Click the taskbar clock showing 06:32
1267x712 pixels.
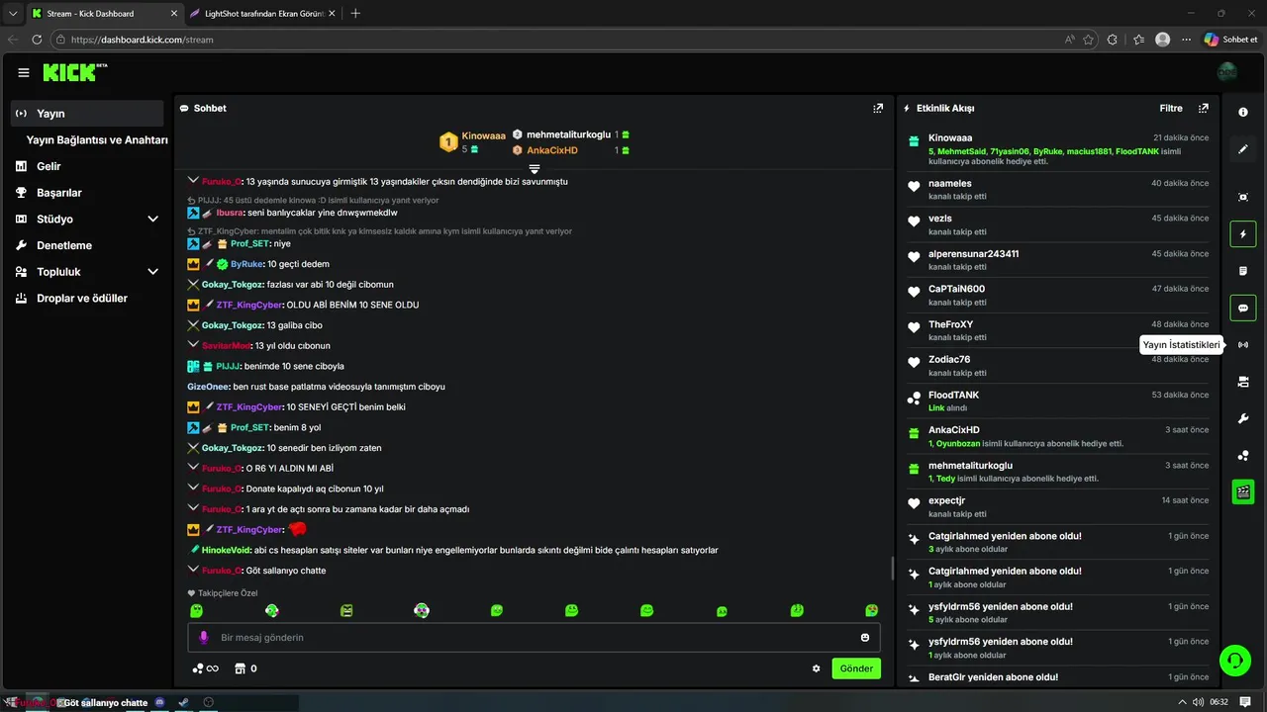point(1219,702)
